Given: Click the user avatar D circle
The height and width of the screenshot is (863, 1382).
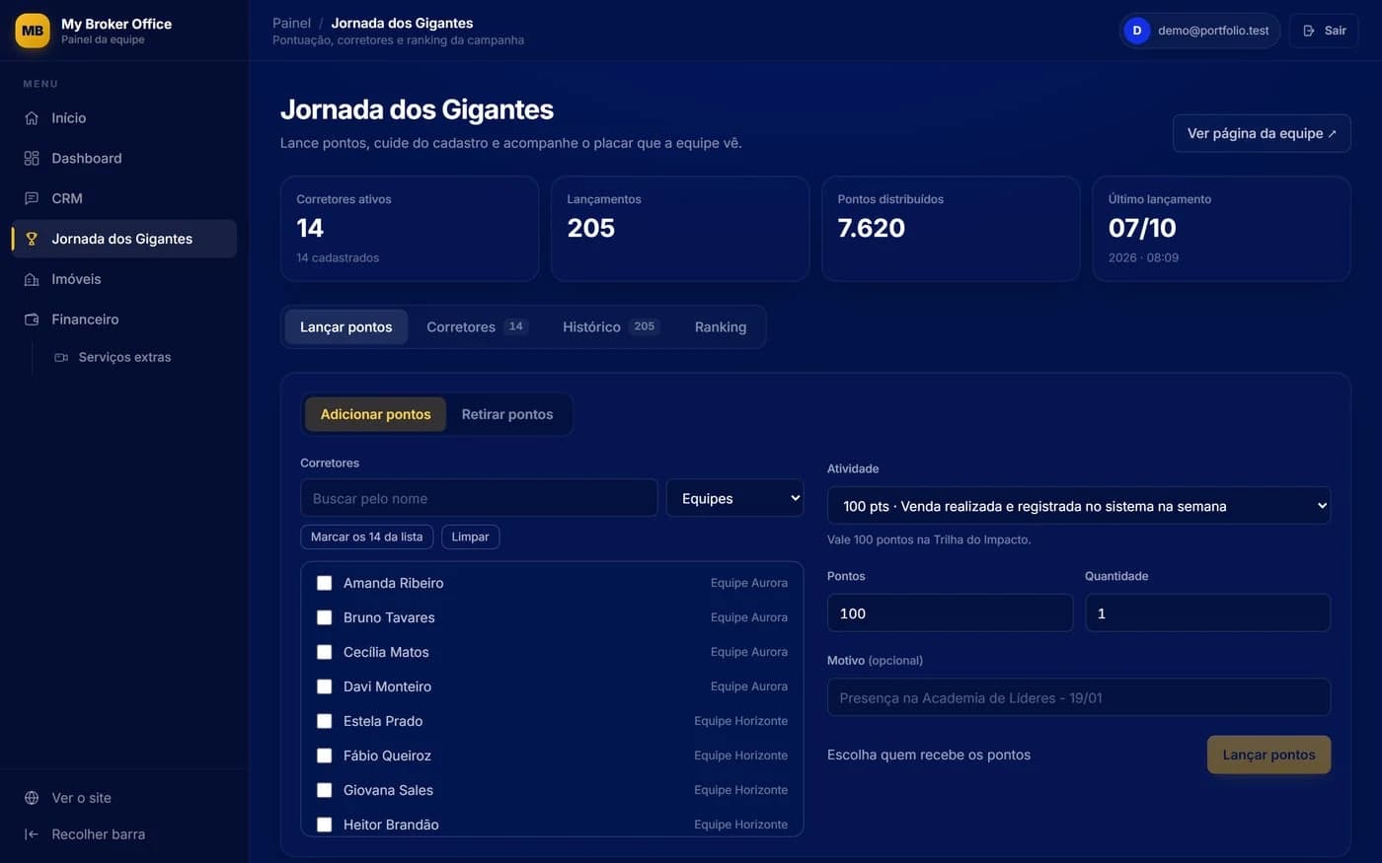Looking at the screenshot, I should [x=1137, y=31].
